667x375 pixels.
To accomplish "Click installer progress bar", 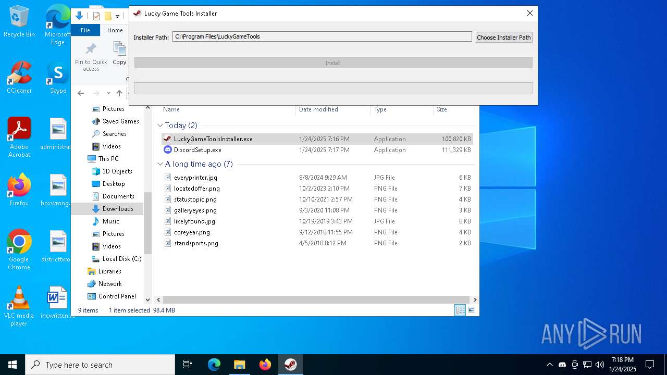I will 333,88.
